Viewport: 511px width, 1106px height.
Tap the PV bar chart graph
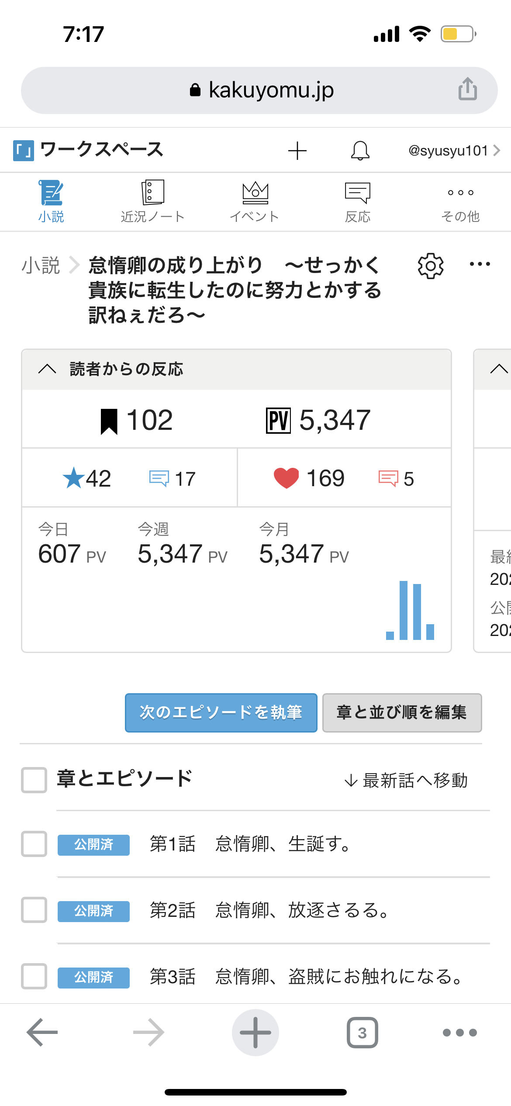click(410, 611)
